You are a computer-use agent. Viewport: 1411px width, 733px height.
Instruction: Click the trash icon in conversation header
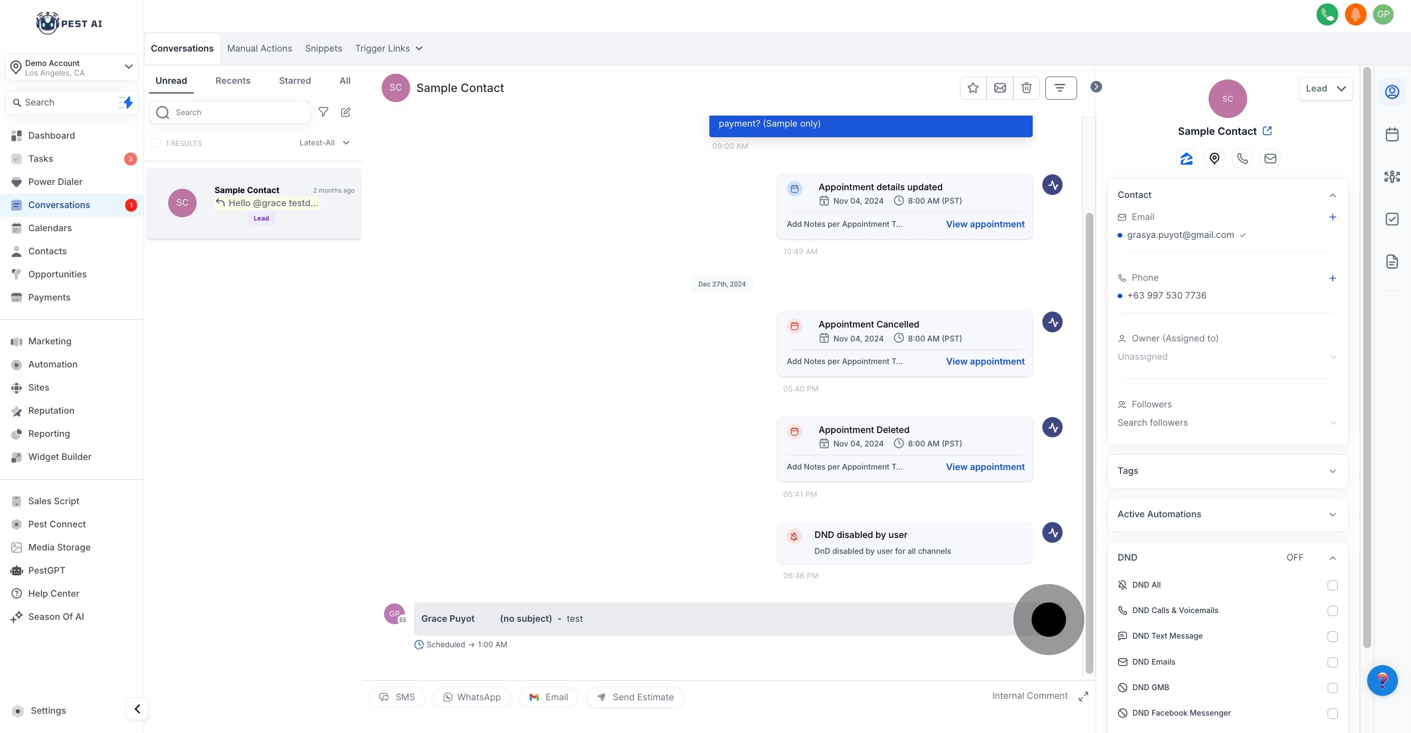(x=1026, y=88)
